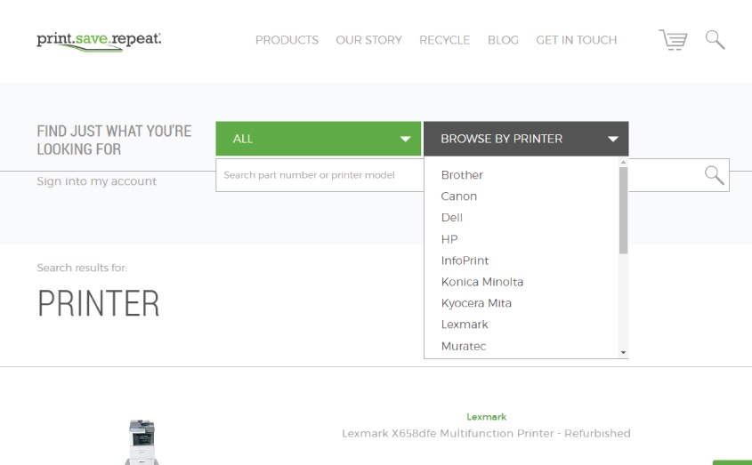Open the Get In Touch link
The width and height of the screenshot is (752, 465).
pyautogui.click(x=576, y=40)
